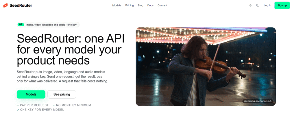Click the "01" green badge pill
This screenshot has width=296, height=120.
click(21, 25)
